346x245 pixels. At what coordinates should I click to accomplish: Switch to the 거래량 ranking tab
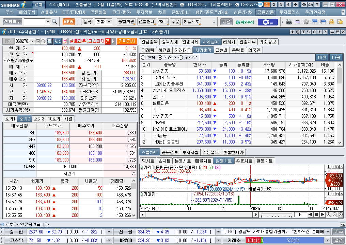148,50
